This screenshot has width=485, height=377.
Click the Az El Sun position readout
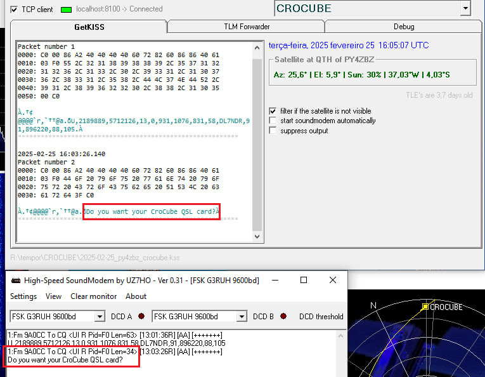[x=361, y=75]
